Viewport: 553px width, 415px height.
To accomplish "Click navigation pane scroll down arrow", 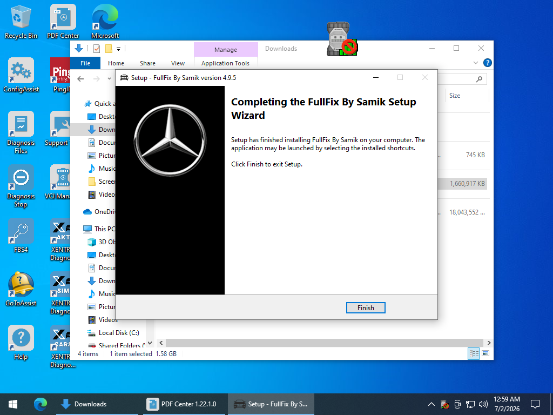I will (x=150, y=343).
